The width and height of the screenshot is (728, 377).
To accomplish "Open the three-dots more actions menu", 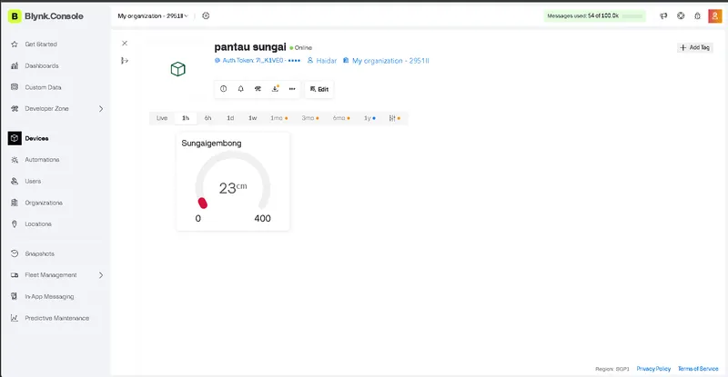I will [292, 89].
